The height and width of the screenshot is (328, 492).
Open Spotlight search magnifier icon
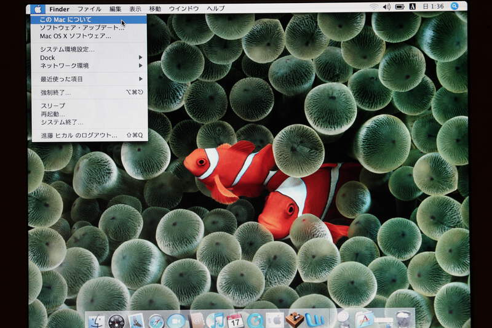coord(454,6)
